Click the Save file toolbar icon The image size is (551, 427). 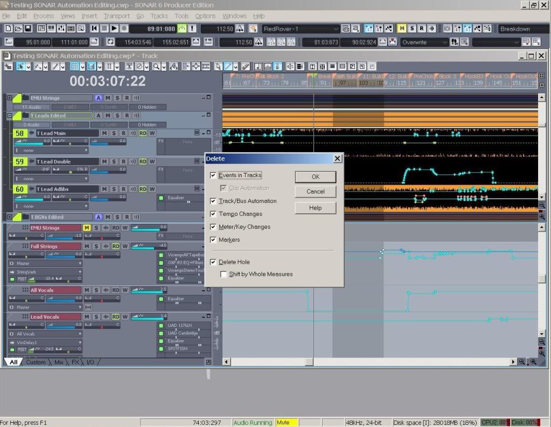point(28,29)
